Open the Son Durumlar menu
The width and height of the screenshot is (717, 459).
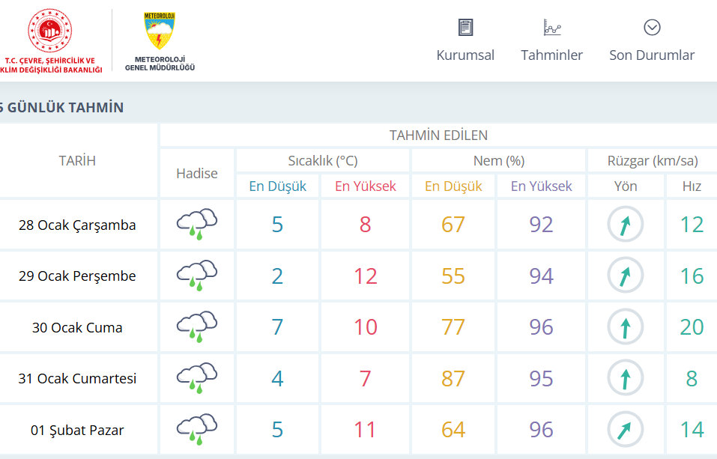pyautogui.click(x=652, y=55)
